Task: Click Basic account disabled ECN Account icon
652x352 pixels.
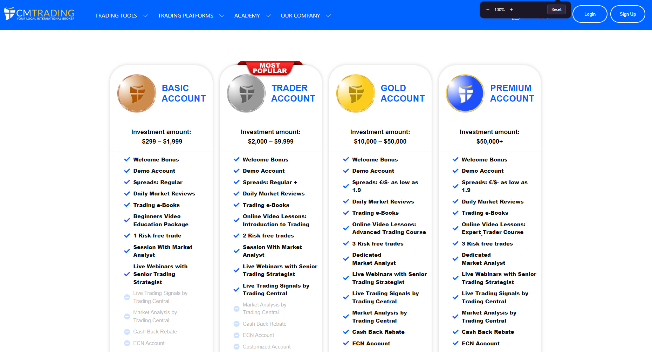Action: (127, 343)
